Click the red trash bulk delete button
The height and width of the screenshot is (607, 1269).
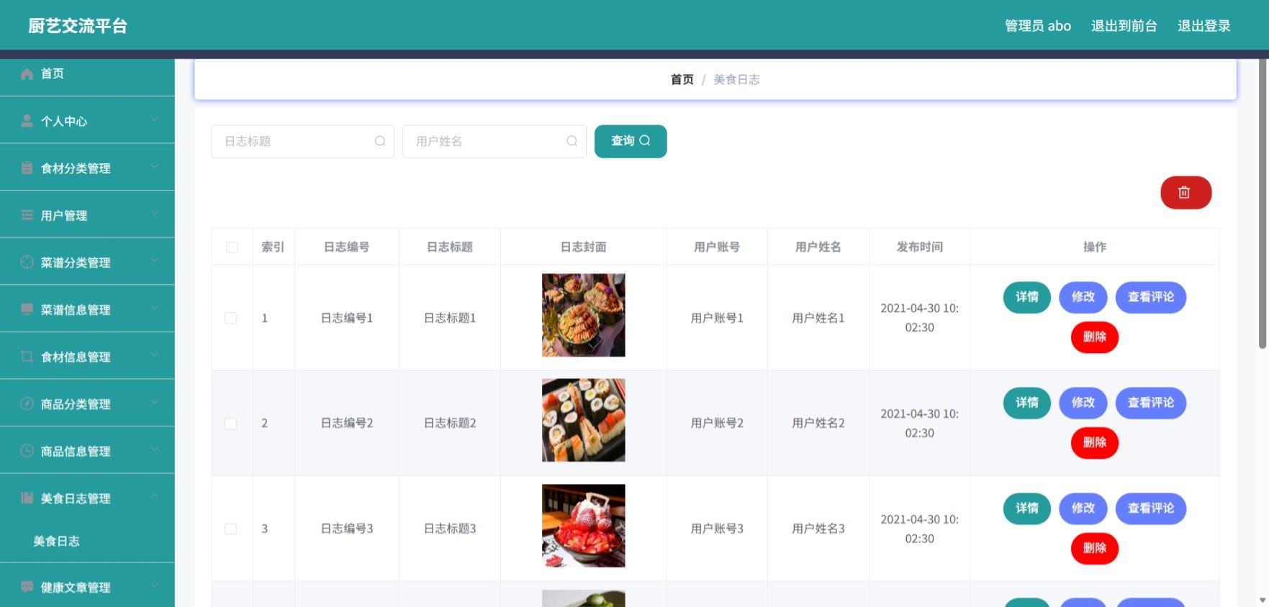[1186, 193]
